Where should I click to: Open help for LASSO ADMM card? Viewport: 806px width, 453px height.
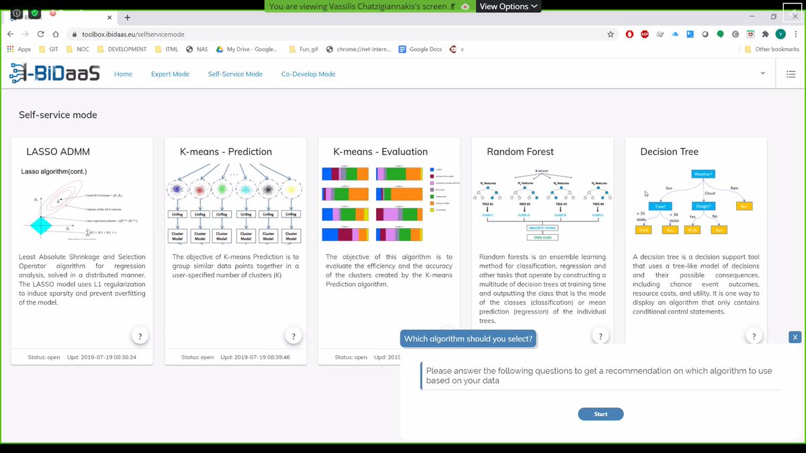[x=140, y=336]
